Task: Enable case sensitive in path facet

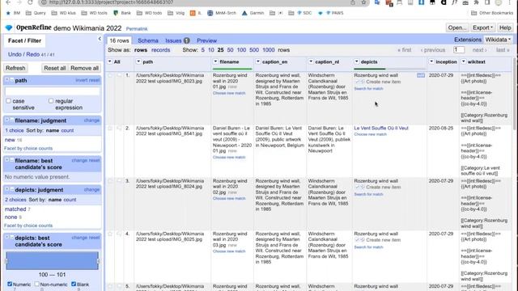Action: point(9,101)
